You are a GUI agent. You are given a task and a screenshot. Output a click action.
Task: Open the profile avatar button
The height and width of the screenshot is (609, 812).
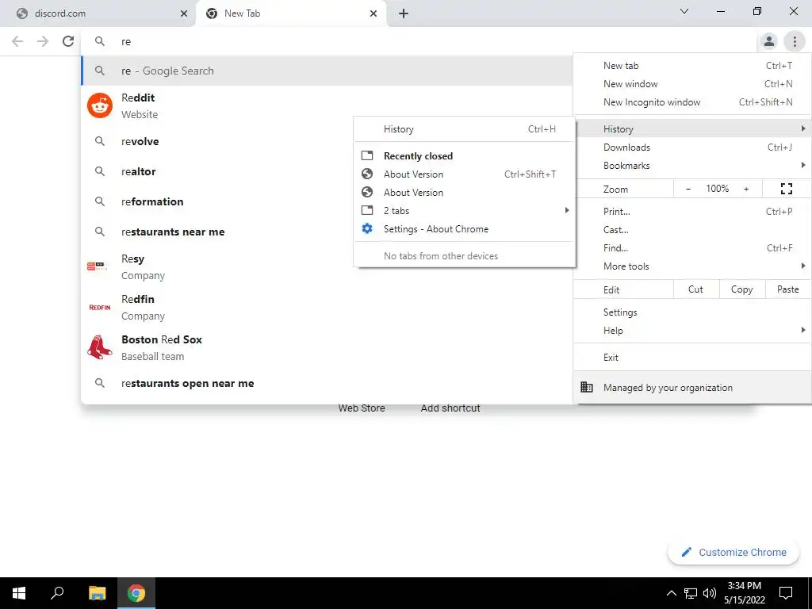769,41
